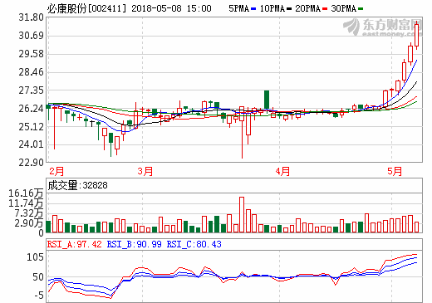This screenshot has width=432, height=303.
Task: Click the 31.80 price axis label
Action: pyautogui.click(x=31, y=17)
